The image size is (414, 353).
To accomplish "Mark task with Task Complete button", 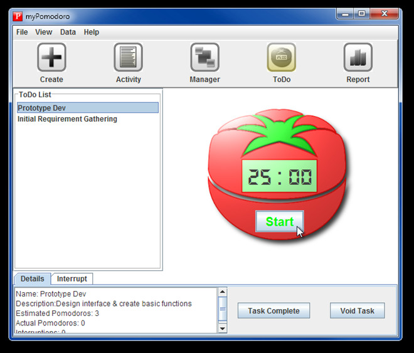I will point(273,310).
